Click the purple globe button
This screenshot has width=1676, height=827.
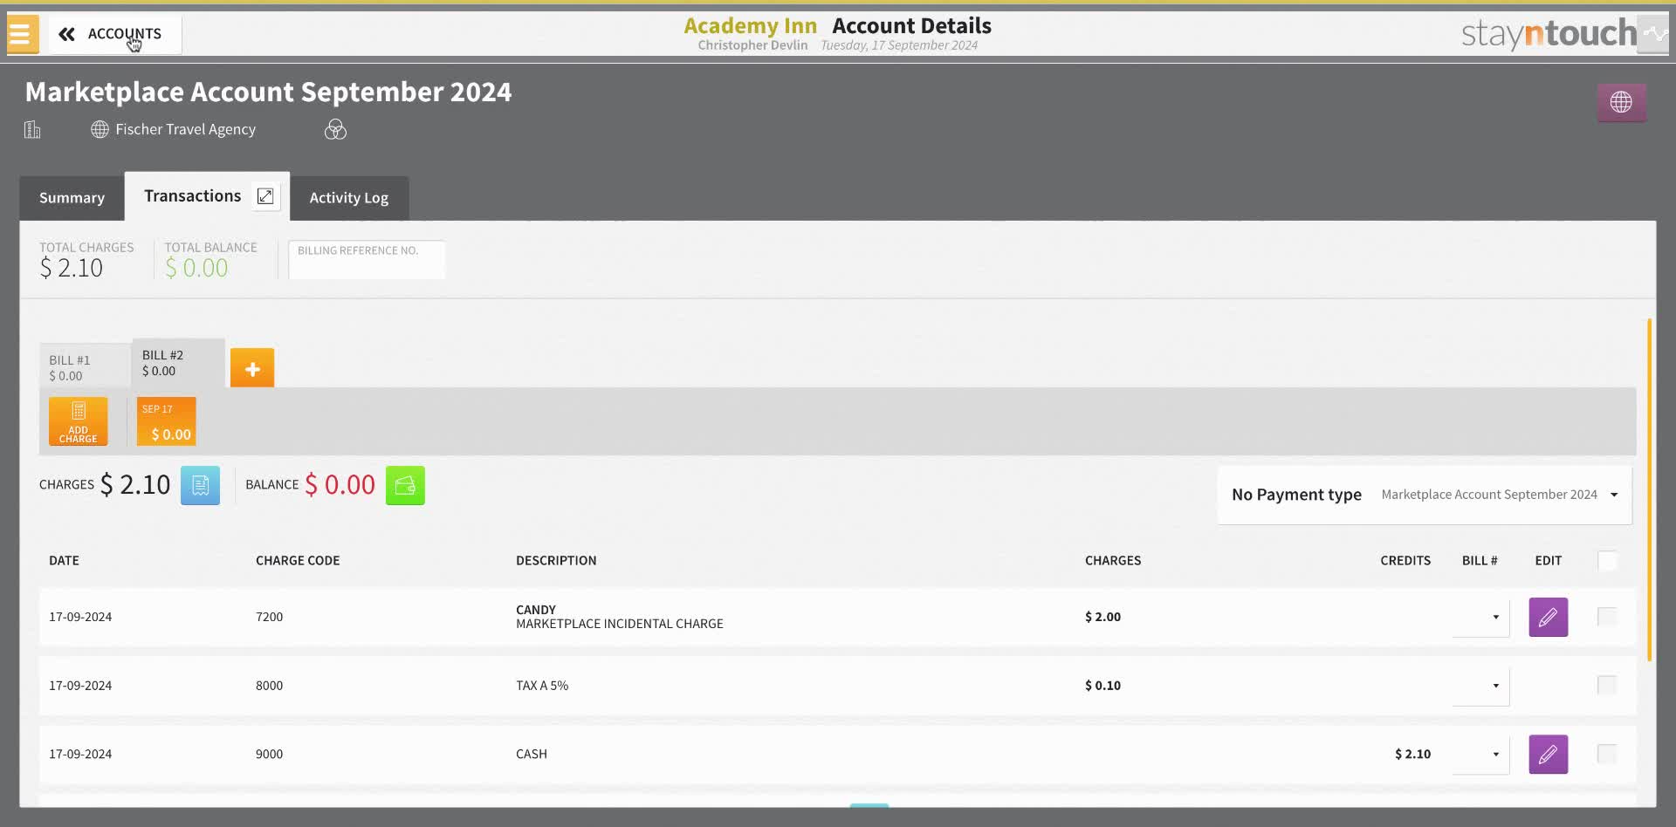(x=1621, y=102)
